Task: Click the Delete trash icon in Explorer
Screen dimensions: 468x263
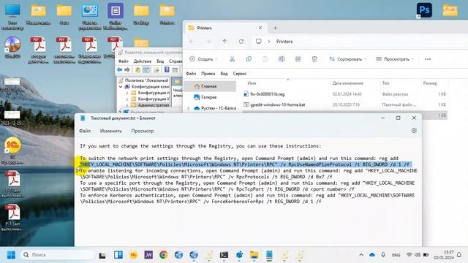Action: [314, 59]
